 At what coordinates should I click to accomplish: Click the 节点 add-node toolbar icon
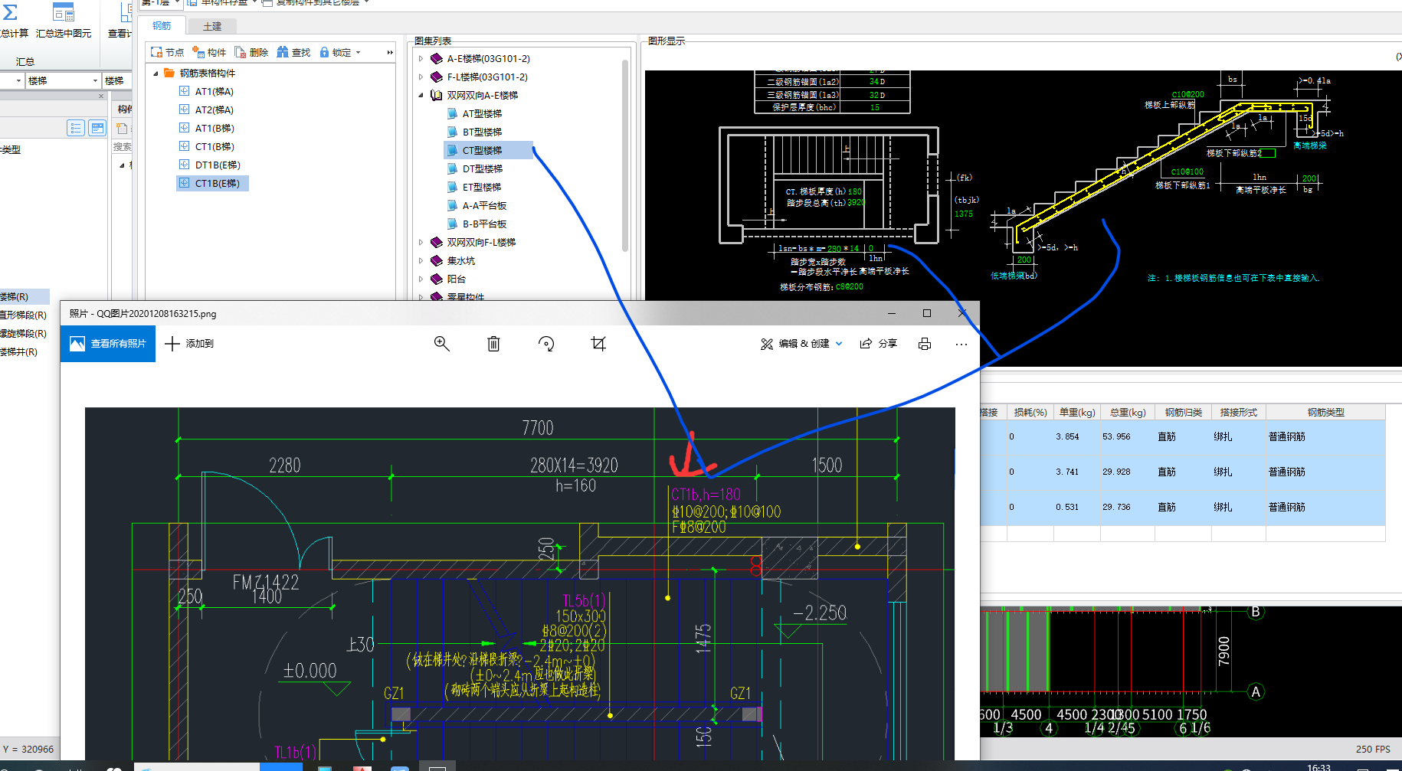coord(156,52)
